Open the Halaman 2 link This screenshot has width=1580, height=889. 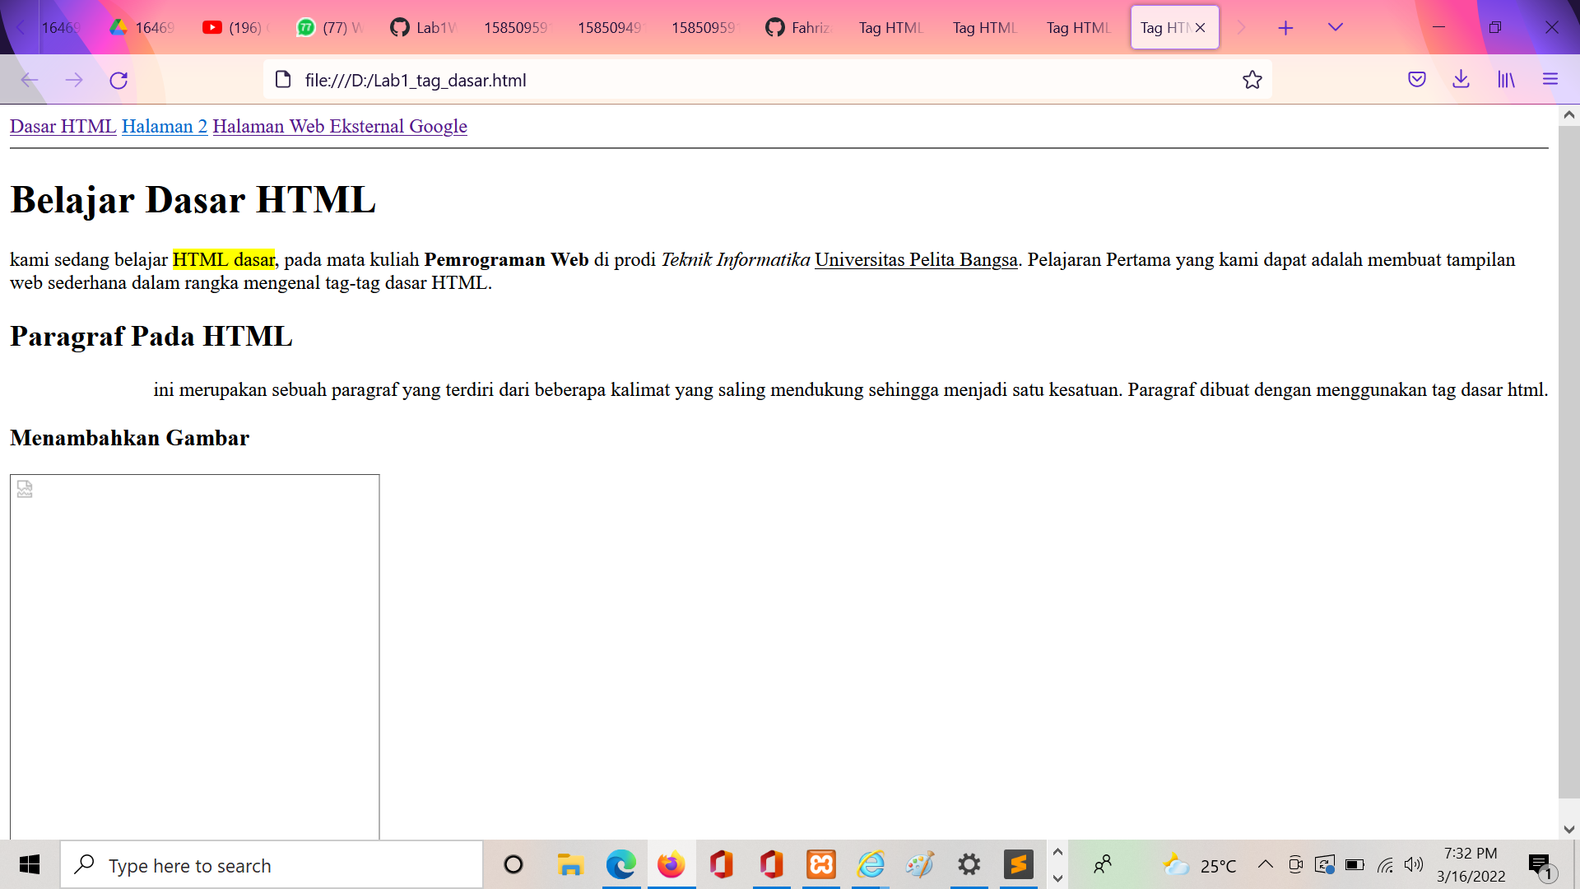164,126
